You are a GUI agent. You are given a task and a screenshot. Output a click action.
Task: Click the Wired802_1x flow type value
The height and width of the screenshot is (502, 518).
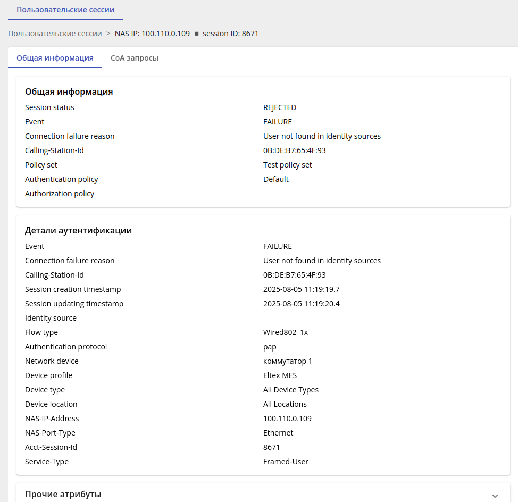pyautogui.click(x=285, y=332)
